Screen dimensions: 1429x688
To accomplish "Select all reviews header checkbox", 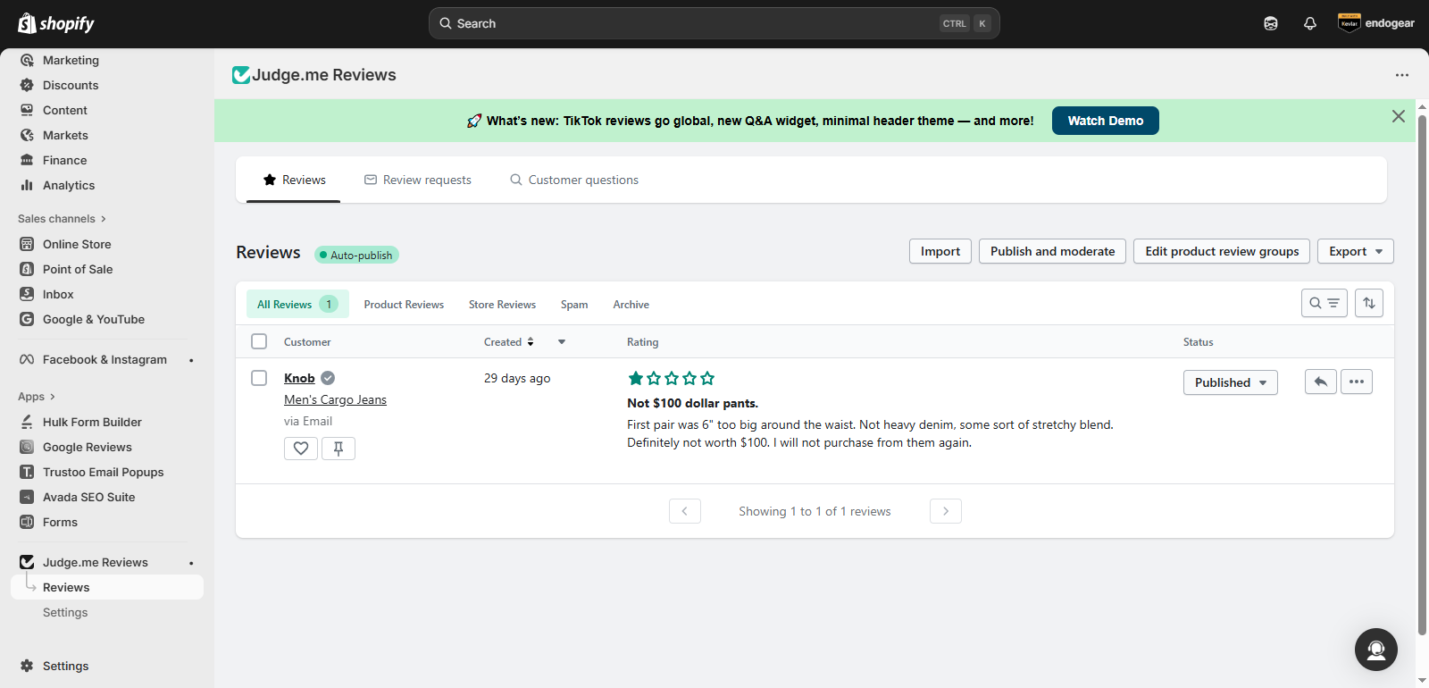I will [x=259, y=341].
